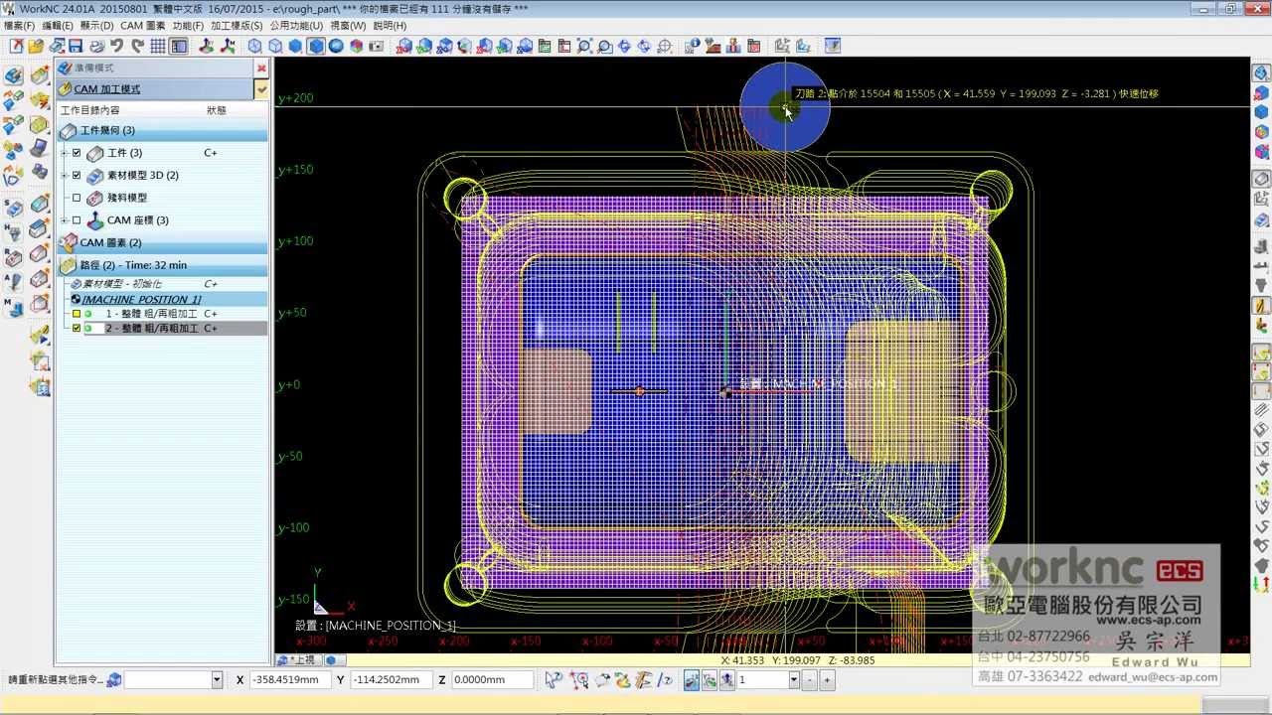Viewport: 1272px width, 715px height.
Task: Open the 公用功能(U) menu
Action: click(x=296, y=25)
